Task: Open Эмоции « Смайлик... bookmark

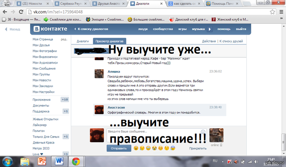Action: pyautogui.click(x=105, y=19)
